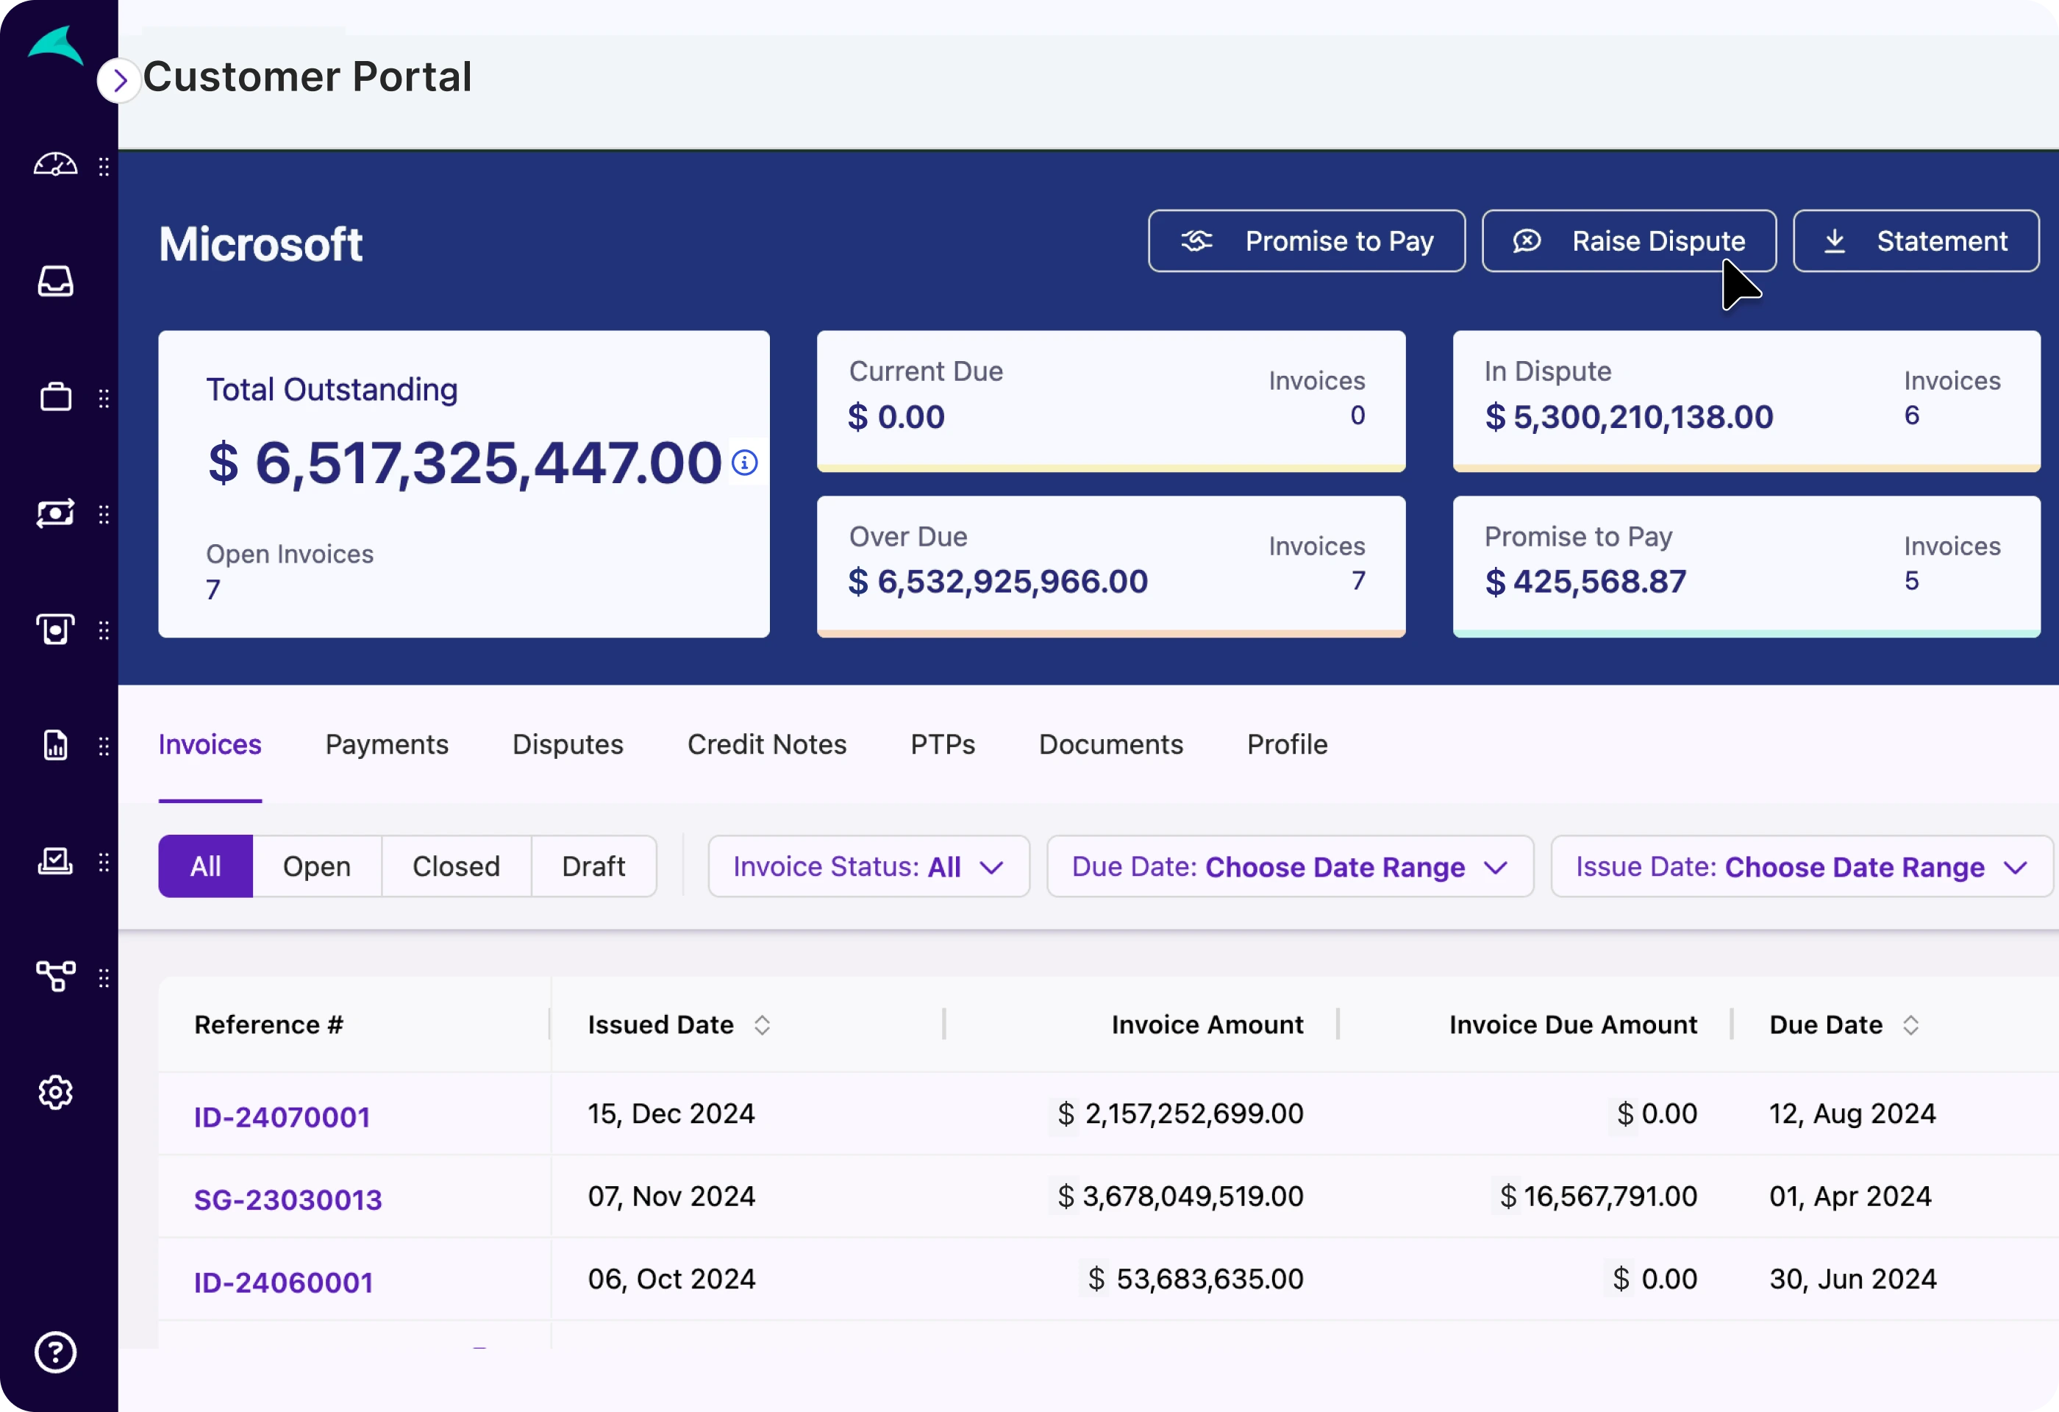Open the dashboard gauge sidebar icon
This screenshot has width=2059, height=1412.
[x=55, y=165]
